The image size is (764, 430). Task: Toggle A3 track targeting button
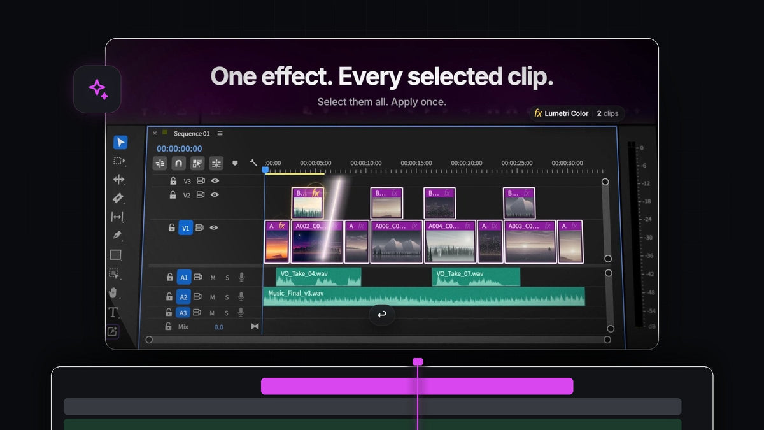point(183,313)
